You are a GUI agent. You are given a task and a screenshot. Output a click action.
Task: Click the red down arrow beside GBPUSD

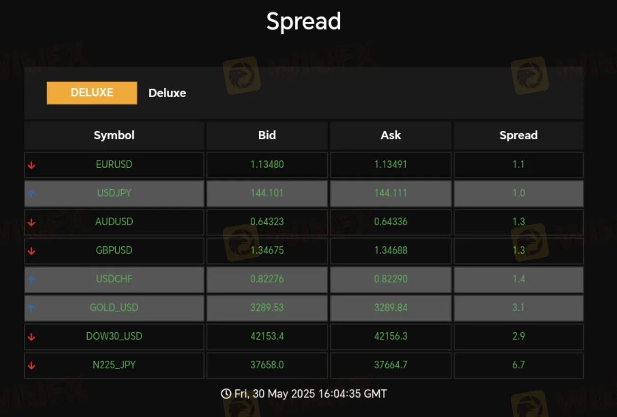point(31,251)
